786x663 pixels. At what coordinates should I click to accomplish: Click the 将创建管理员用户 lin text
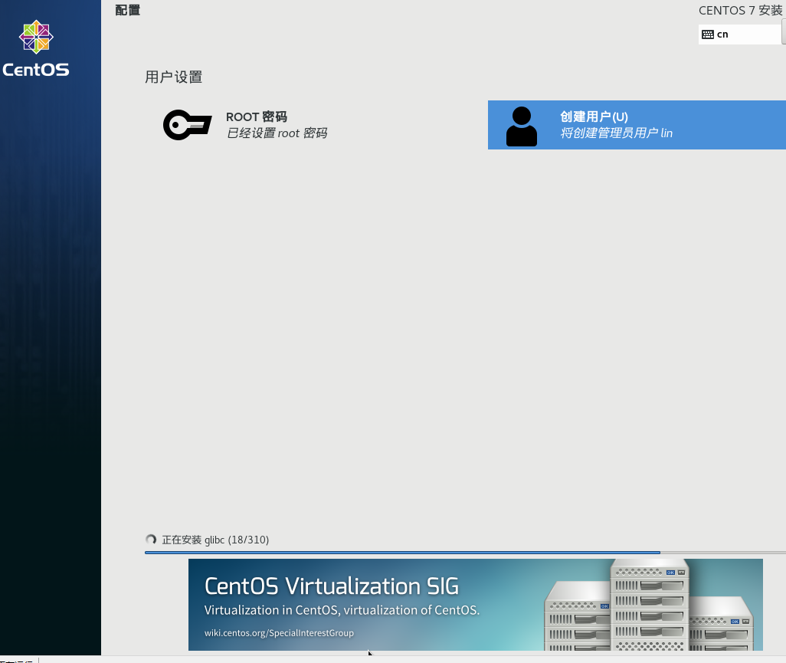click(x=616, y=133)
